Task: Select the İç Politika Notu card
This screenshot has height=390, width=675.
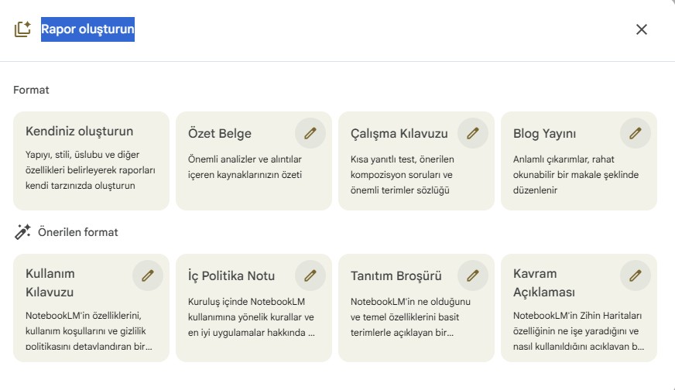Action: point(254,308)
